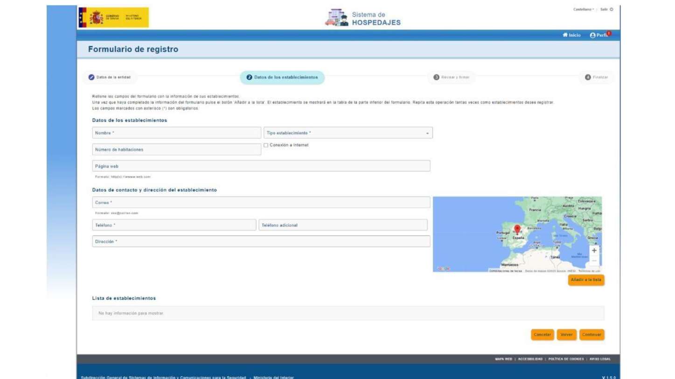Click step 3 number icon for Revisar y firmar
Viewport: 675px width, 379px height.
(437, 77)
